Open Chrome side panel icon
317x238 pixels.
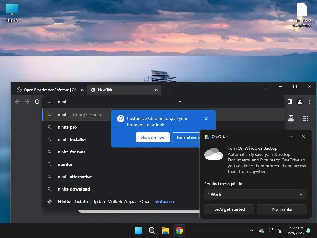click(x=290, y=102)
